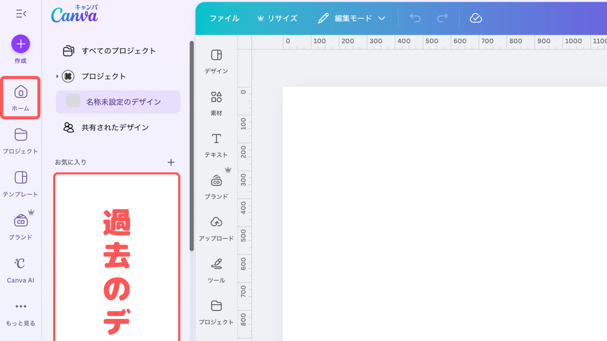Open the ファイル menu

(x=224, y=18)
